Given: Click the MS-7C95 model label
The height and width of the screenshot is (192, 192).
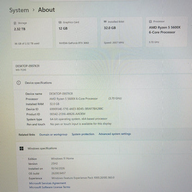Looking at the screenshot, I should point(21,70).
